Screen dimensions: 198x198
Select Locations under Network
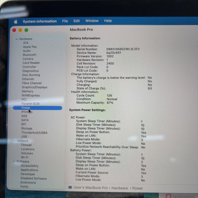(x=28, y=149)
